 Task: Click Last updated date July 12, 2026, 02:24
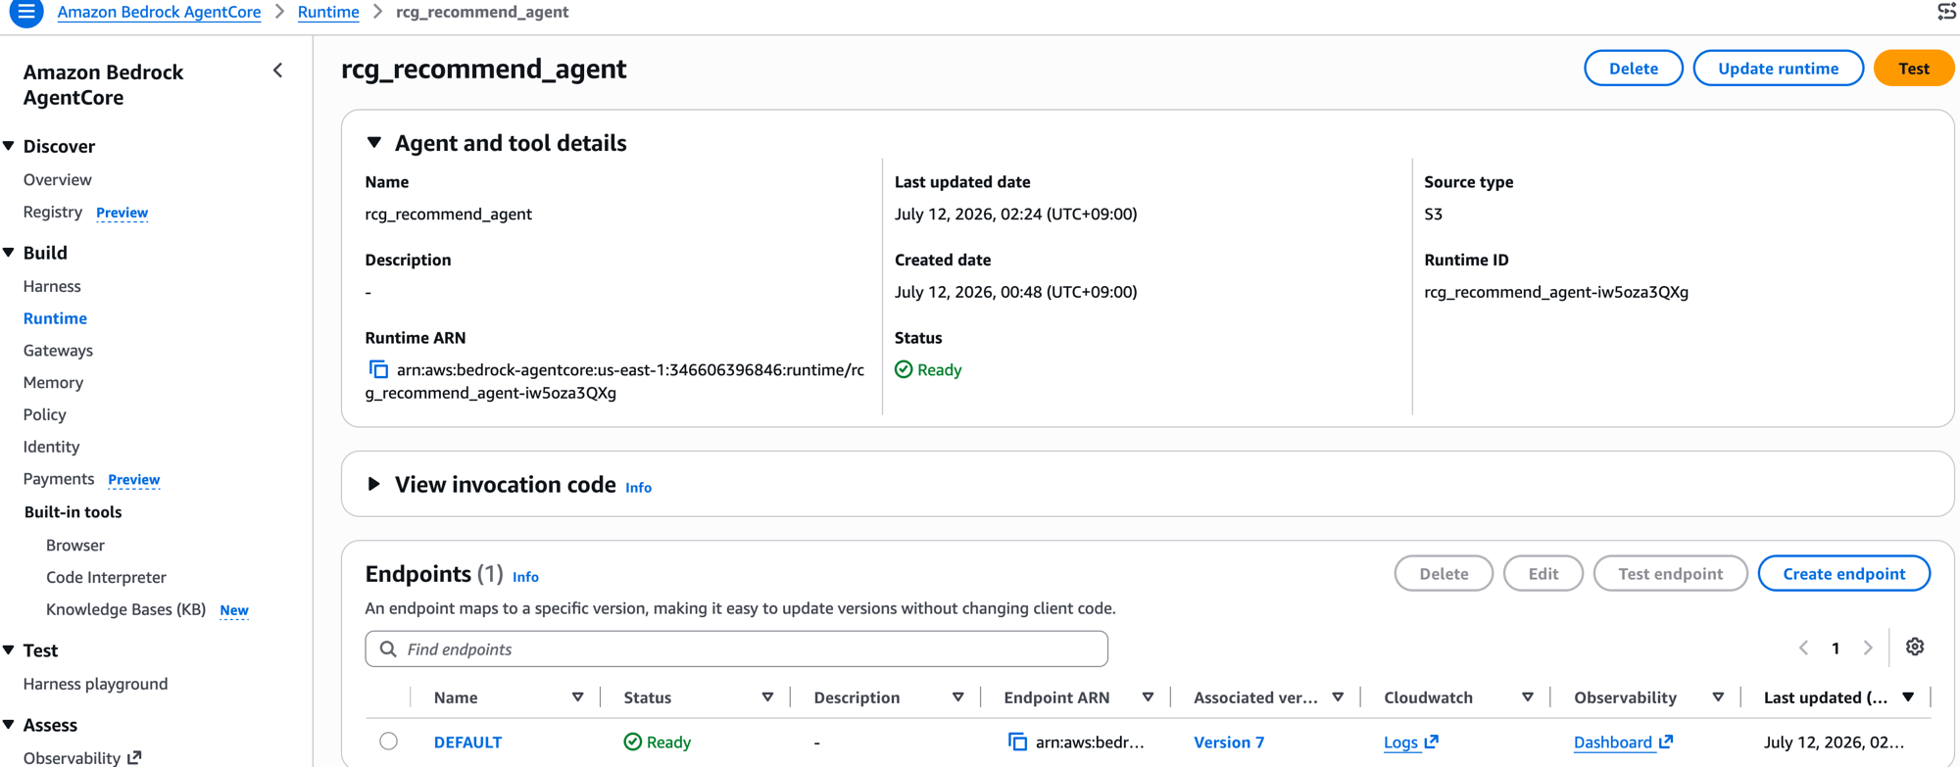(1015, 214)
